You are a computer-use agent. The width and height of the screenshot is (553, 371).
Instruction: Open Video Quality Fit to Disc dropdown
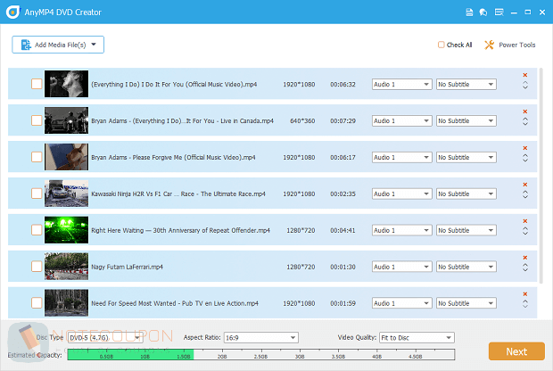click(x=417, y=338)
